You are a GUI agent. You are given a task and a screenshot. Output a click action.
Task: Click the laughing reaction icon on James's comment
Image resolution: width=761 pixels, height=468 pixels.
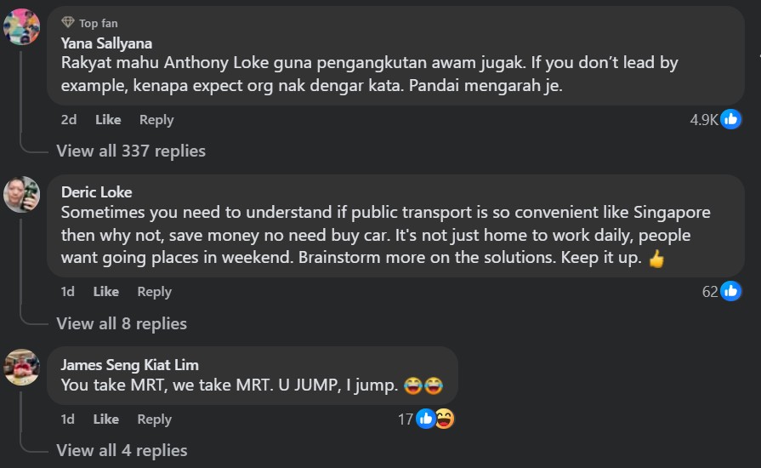[444, 419]
